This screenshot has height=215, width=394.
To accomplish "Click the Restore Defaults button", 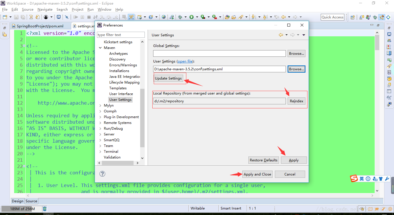I will (264, 160).
